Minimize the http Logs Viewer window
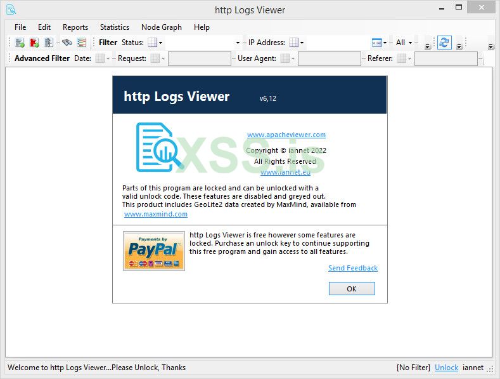 tap(442, 9)
